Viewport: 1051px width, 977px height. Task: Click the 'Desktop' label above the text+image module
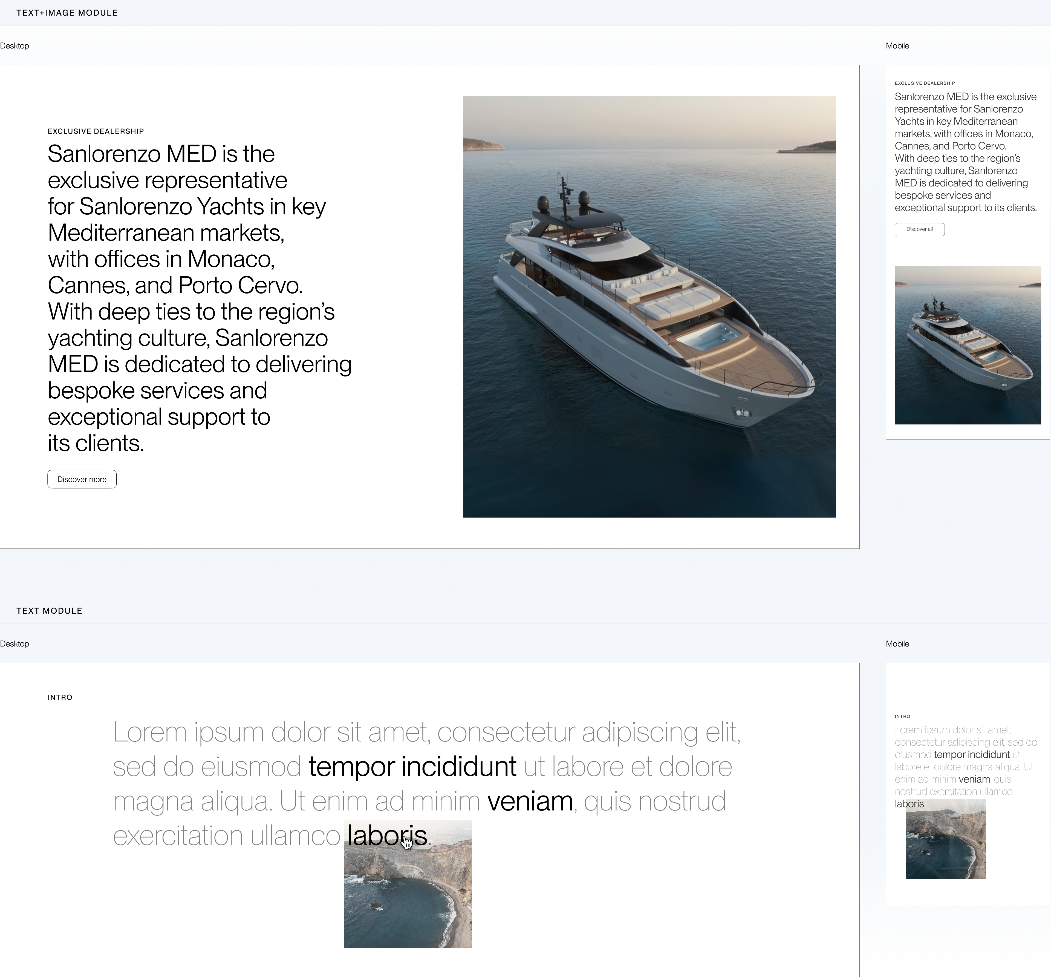click(x=15, y=46)
